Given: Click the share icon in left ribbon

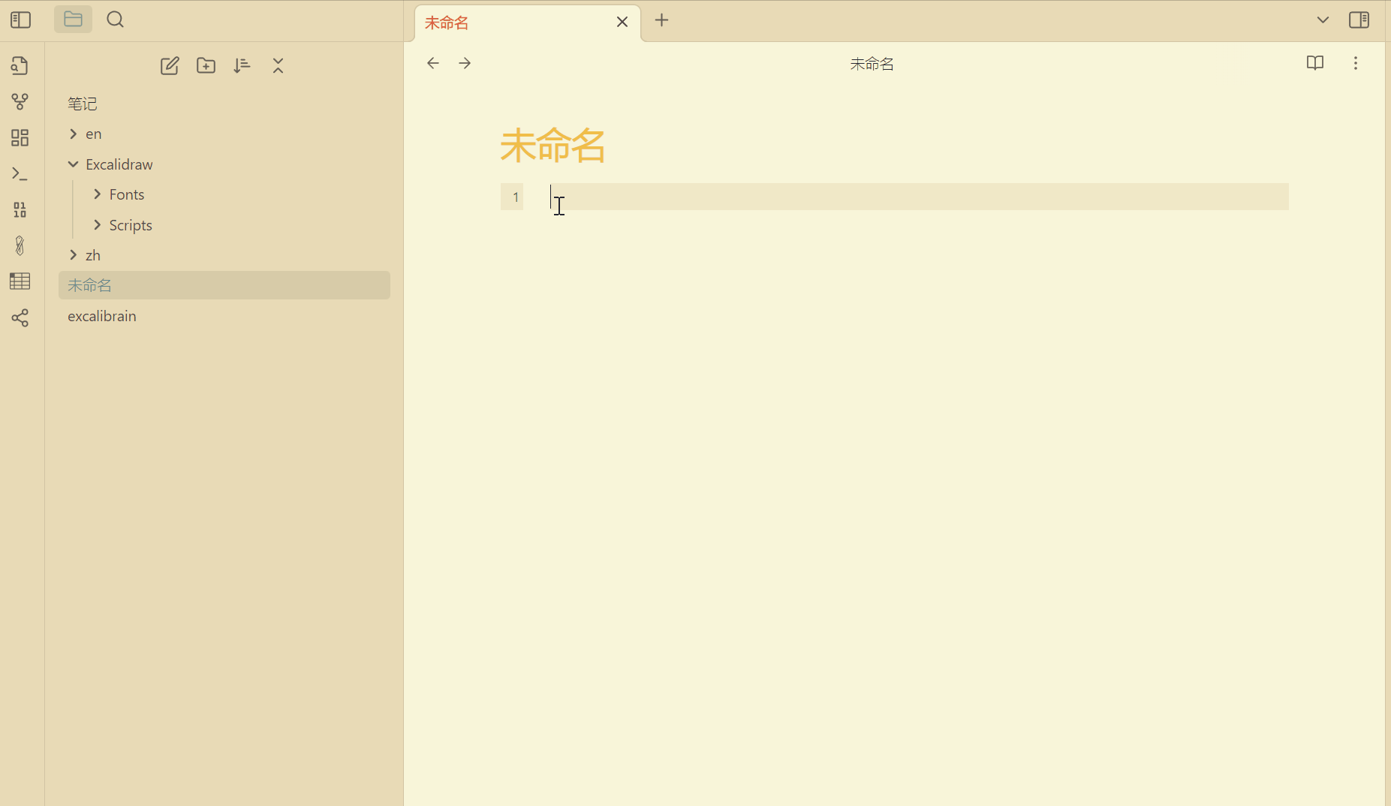Looking at the screenshot, I should (20, 318).
